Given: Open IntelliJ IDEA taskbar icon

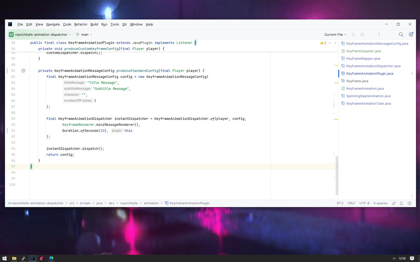Looking at the screenshot, I should (x=33, y=258).
